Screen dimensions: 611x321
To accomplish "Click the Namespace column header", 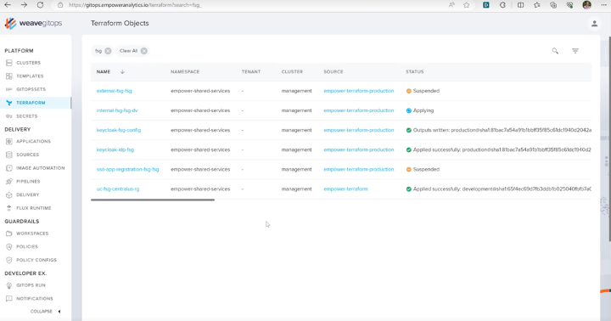I will (x=185, y=72).
